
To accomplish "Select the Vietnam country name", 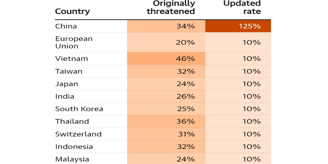I will 72,59.
